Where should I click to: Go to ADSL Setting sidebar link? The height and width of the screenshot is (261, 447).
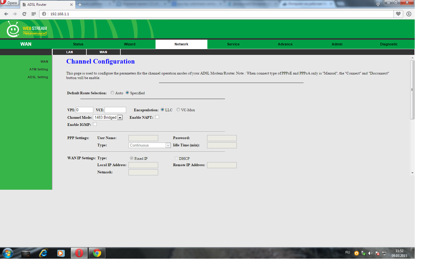(38, 77)
